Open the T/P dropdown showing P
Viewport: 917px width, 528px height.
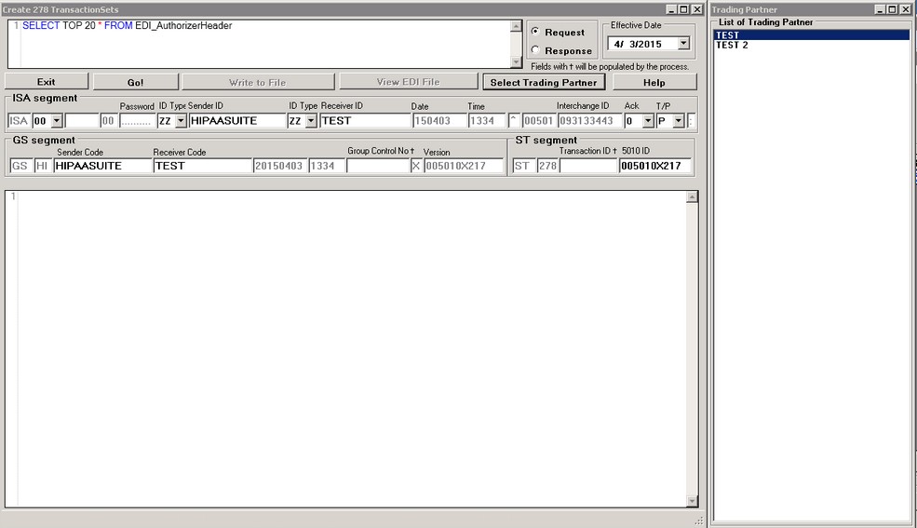coord(678,121)
